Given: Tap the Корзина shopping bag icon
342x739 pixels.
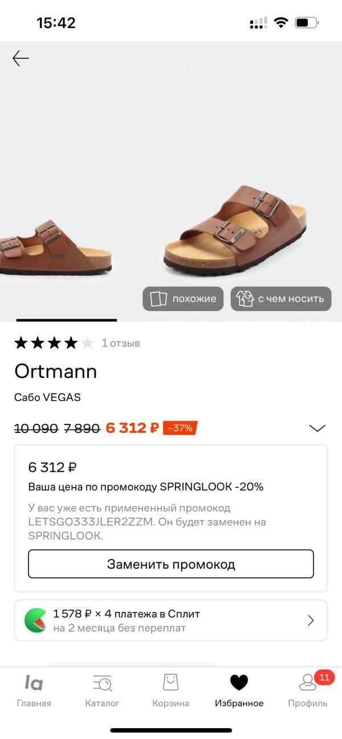Looking at the screenshot, I should point(170,683).
